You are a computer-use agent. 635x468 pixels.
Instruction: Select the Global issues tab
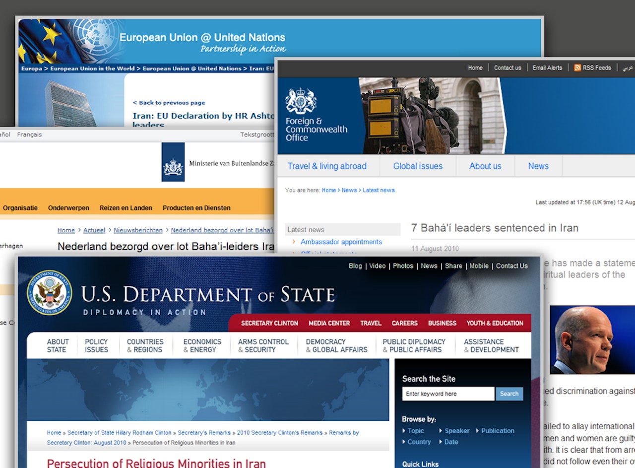[x=418, y=166]
